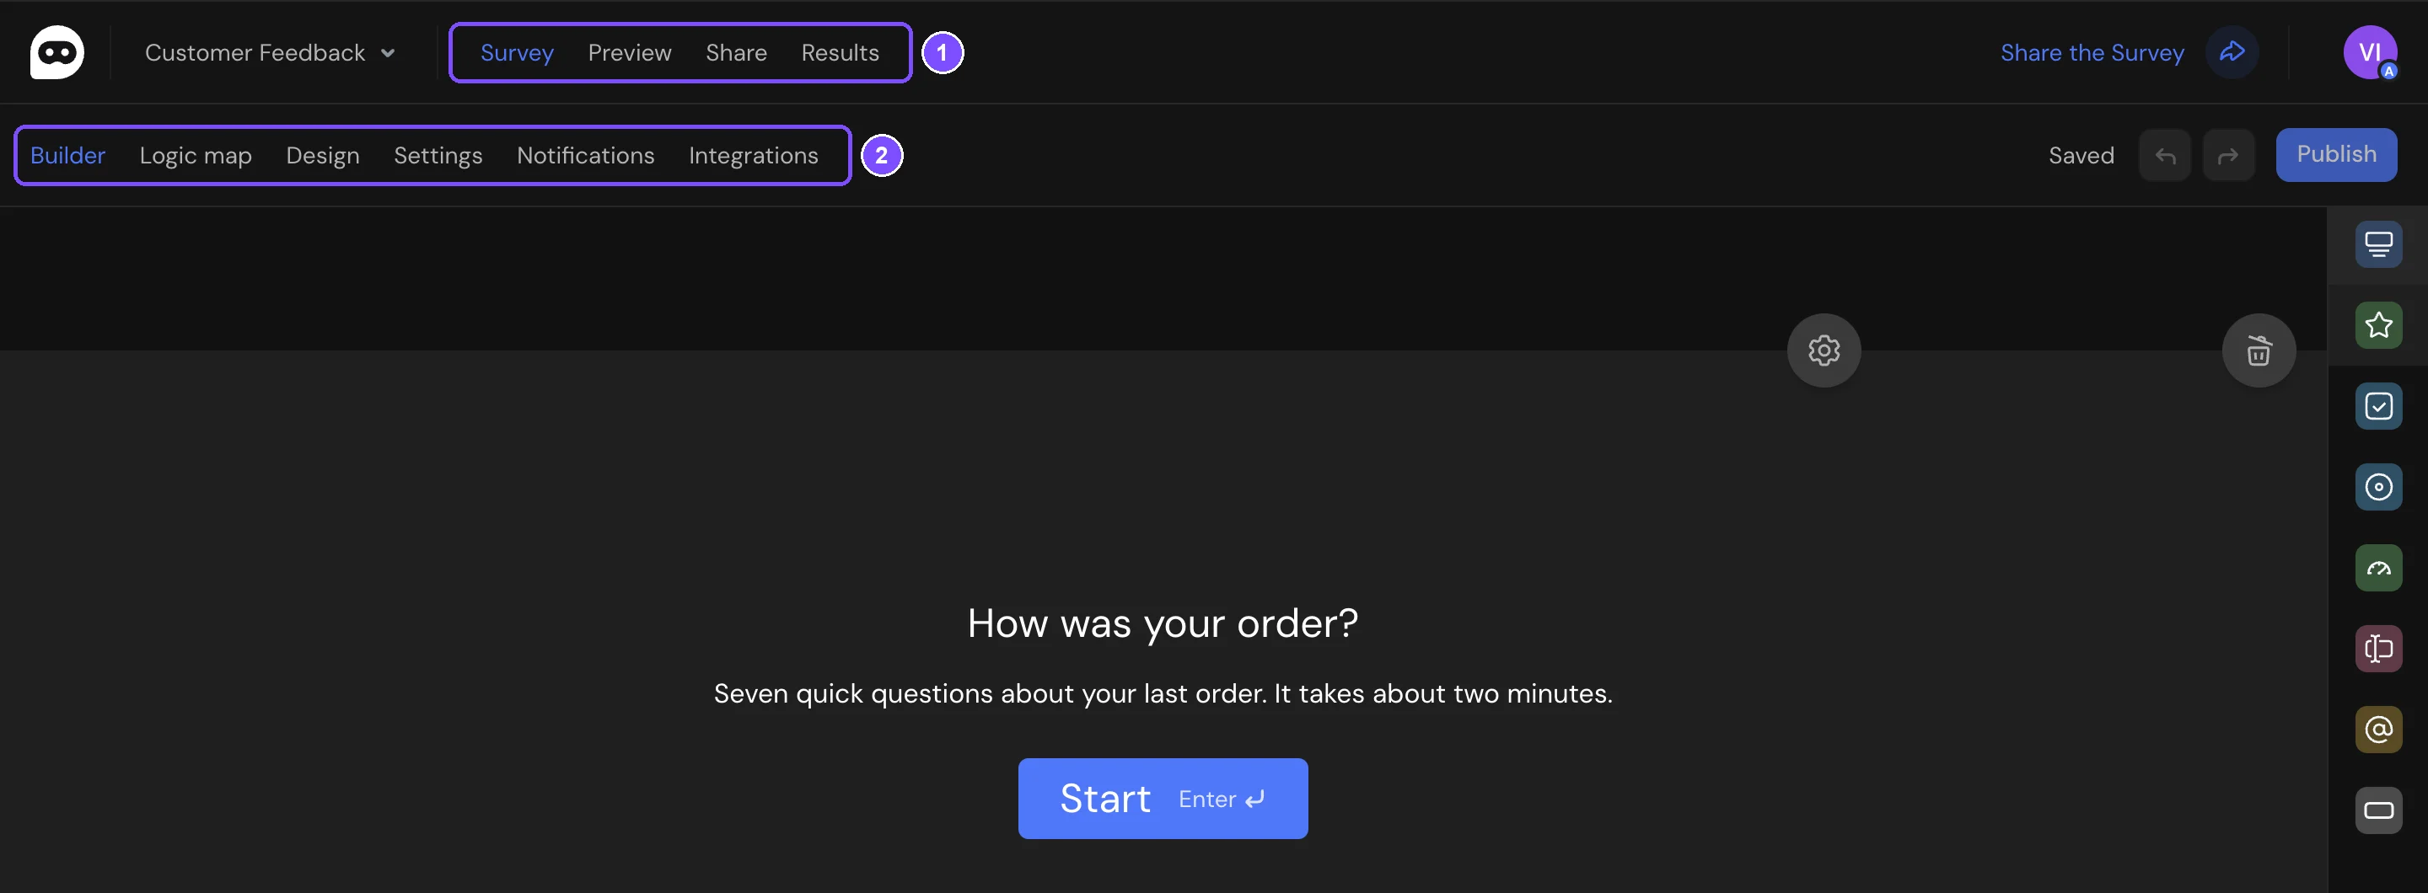Viewport: 2428px width, 893px height.
Task: Select the text input field icon
Action: point(2378,649)
